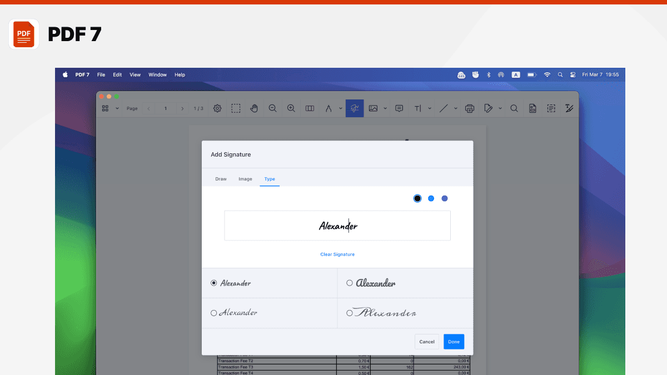The width and height of the screenshot is (667, 375).
Task: Open the Edit menu
Action: [x=117, y=74]
